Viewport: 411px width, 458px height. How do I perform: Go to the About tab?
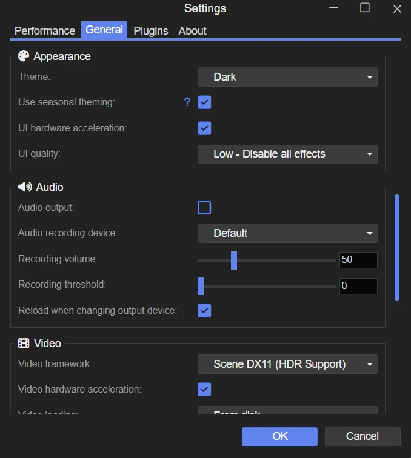tap(192, 31)
